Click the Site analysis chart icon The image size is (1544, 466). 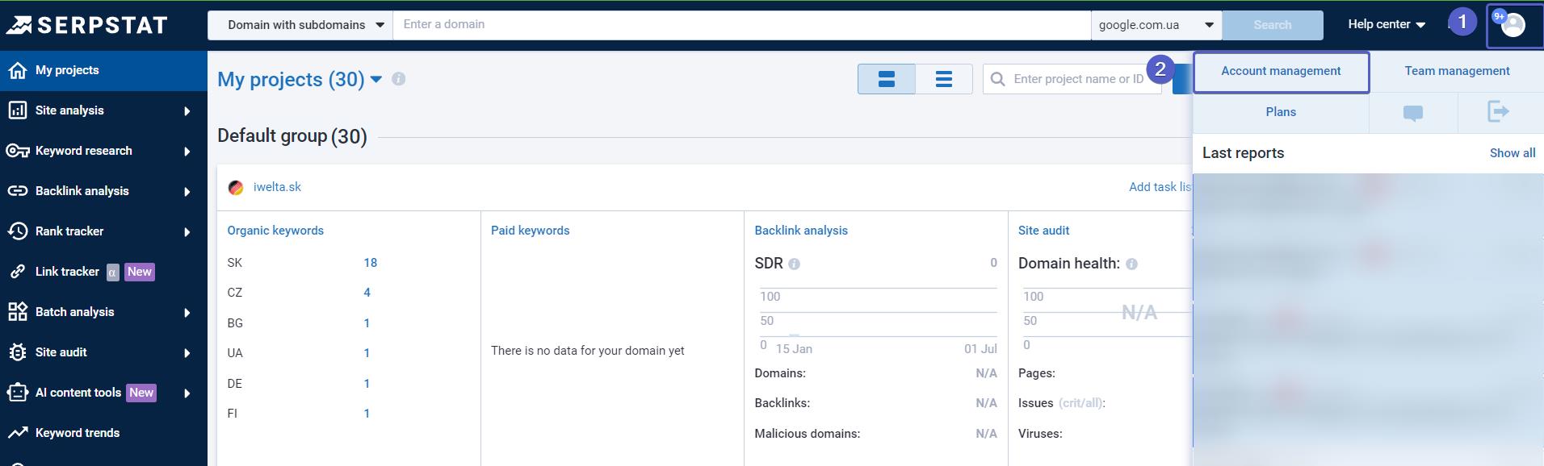(17, 110)
